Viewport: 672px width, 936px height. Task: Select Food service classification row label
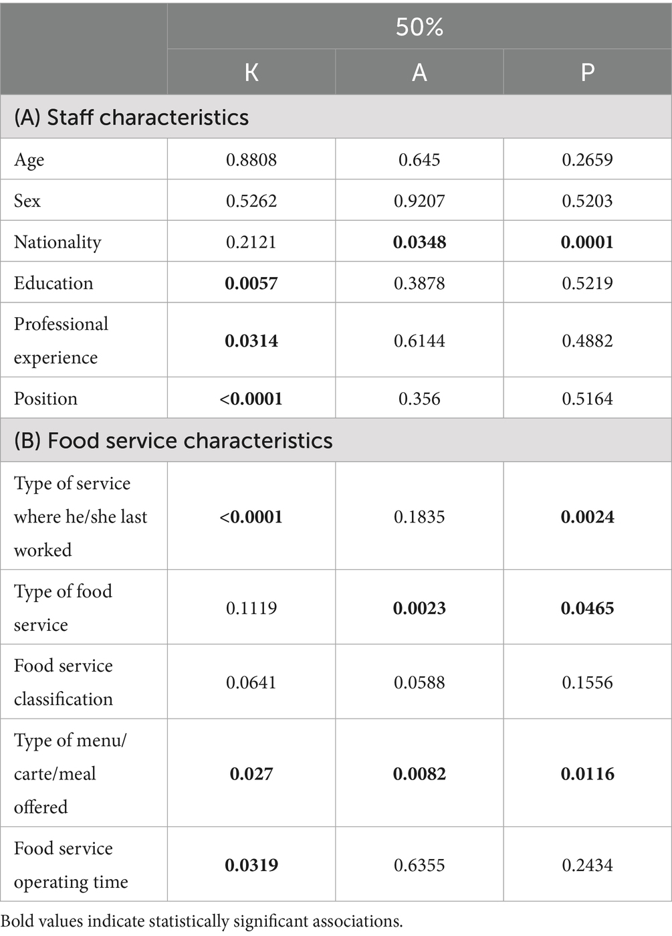64,682
